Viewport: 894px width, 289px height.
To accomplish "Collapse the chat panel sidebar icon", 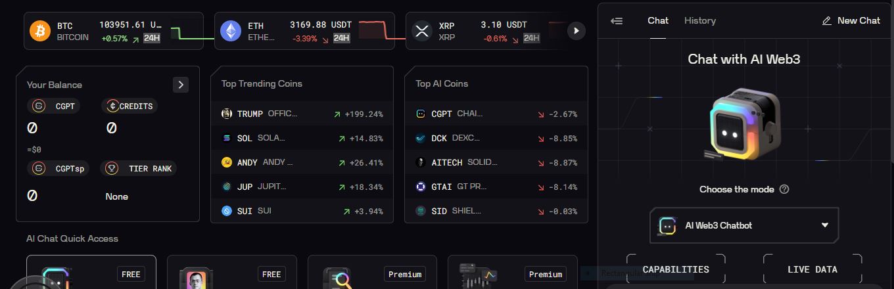I will click(x=617, y=21).
